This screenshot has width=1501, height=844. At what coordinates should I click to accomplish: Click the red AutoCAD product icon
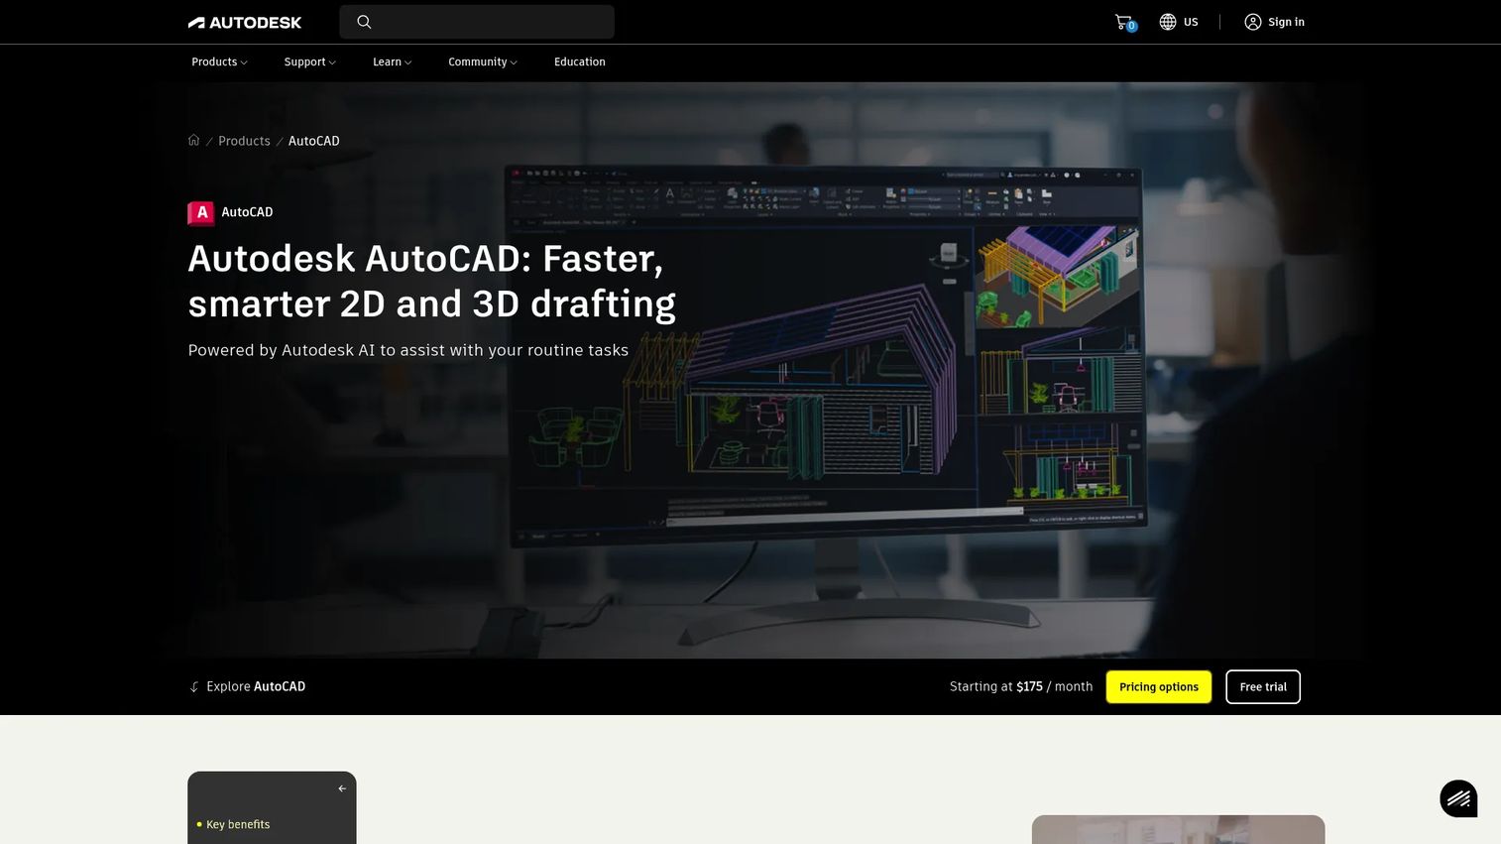(201, 212)
